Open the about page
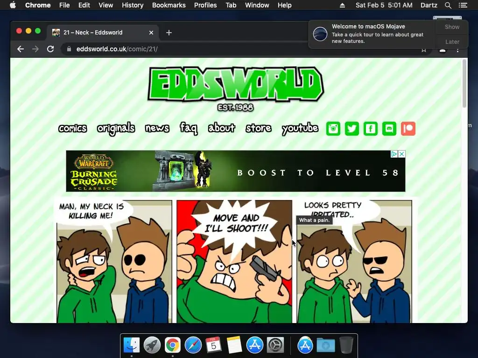Image resolution: width=478 pixels, height=358 pixels. (x=222, y=128)
